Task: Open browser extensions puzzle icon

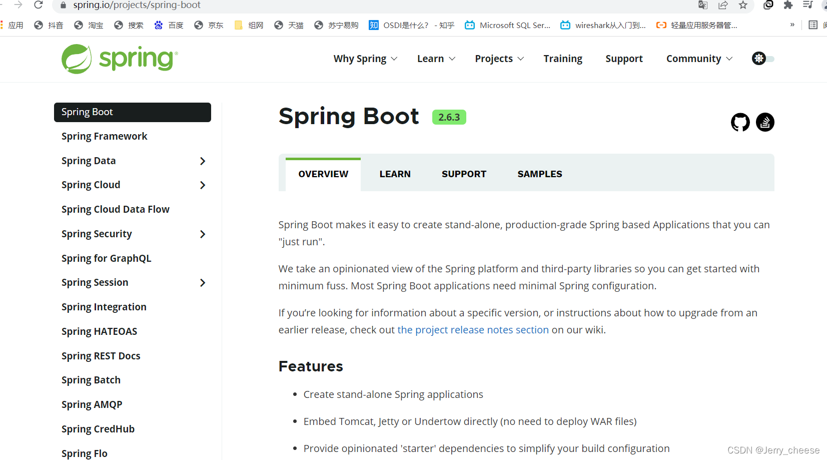Action: [x=788, y=5]
